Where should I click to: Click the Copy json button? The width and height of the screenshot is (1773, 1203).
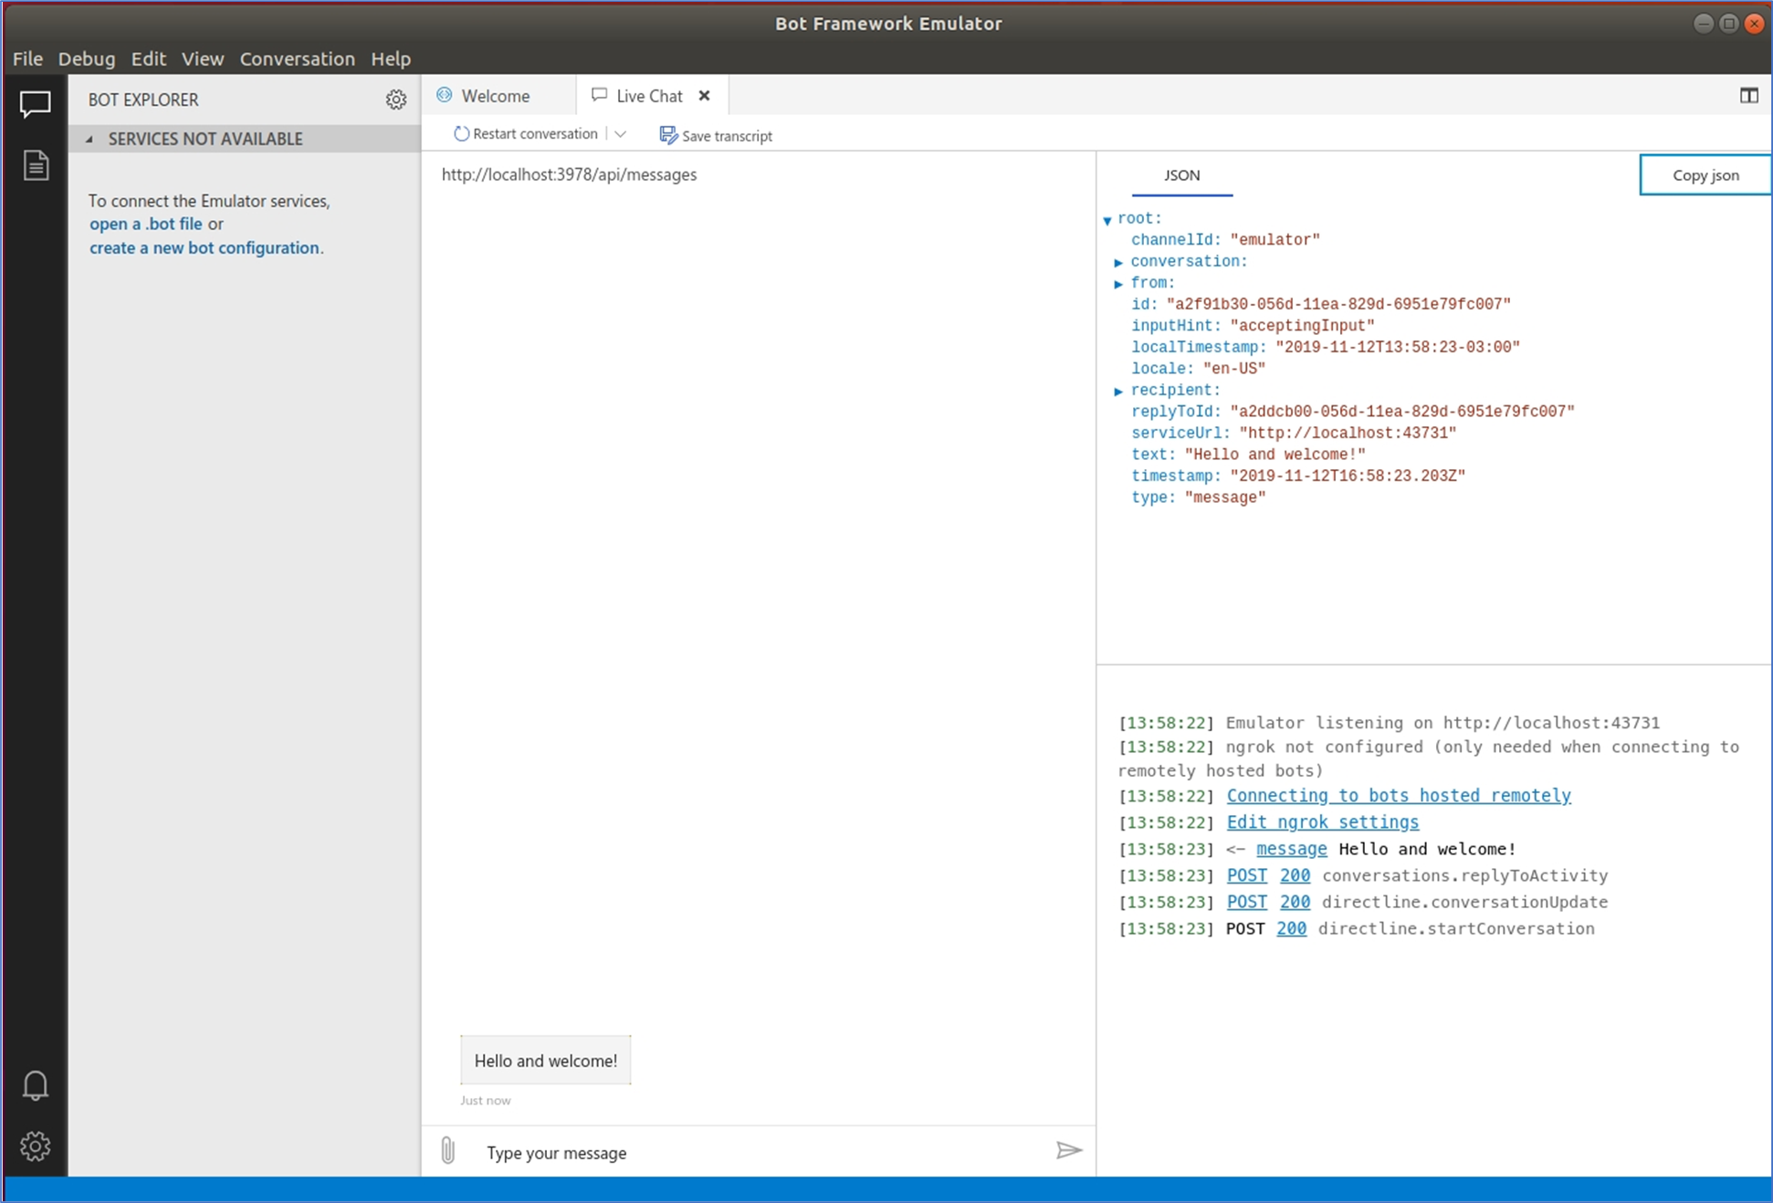point(1705,174)
